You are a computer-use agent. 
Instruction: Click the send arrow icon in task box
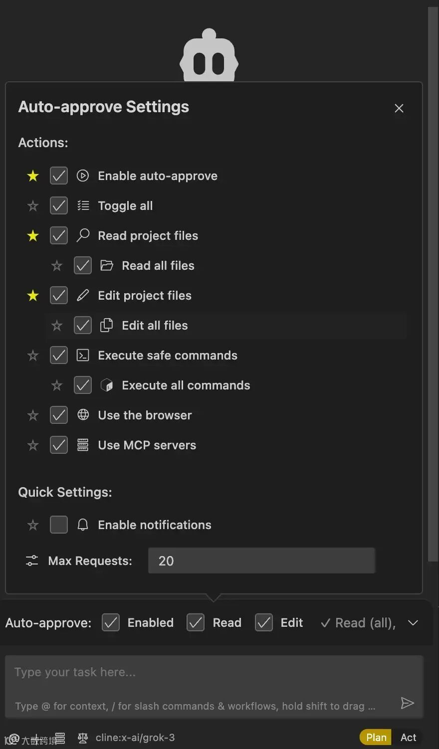[407, 703]
